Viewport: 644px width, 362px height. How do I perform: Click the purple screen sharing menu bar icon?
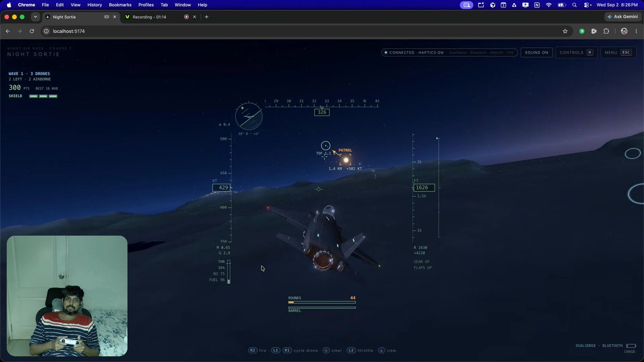pyautogui.click(x=466, y=4)
